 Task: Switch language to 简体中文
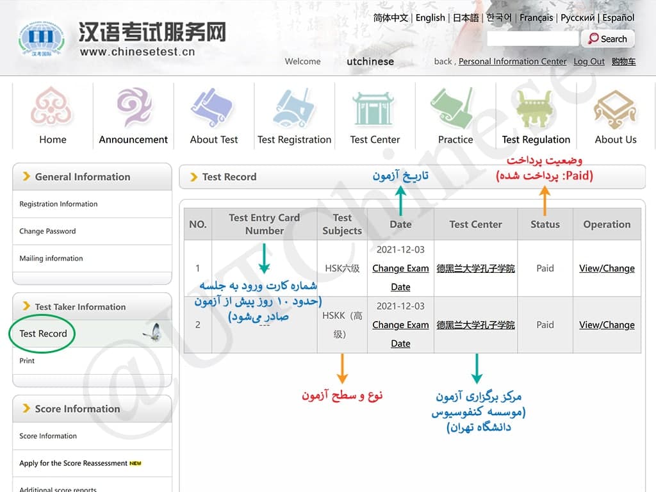click(390, 17)
